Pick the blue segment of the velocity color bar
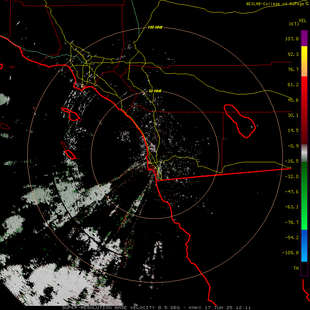 click(x=304, y=246)
